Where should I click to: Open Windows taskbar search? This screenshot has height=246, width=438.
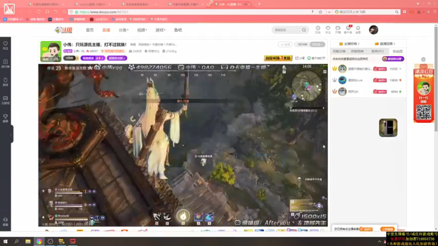click(x=16, y=242)
